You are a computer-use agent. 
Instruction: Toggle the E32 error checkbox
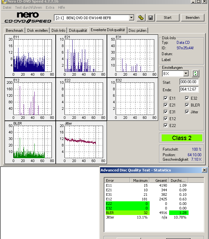click(x=187, y=98)
